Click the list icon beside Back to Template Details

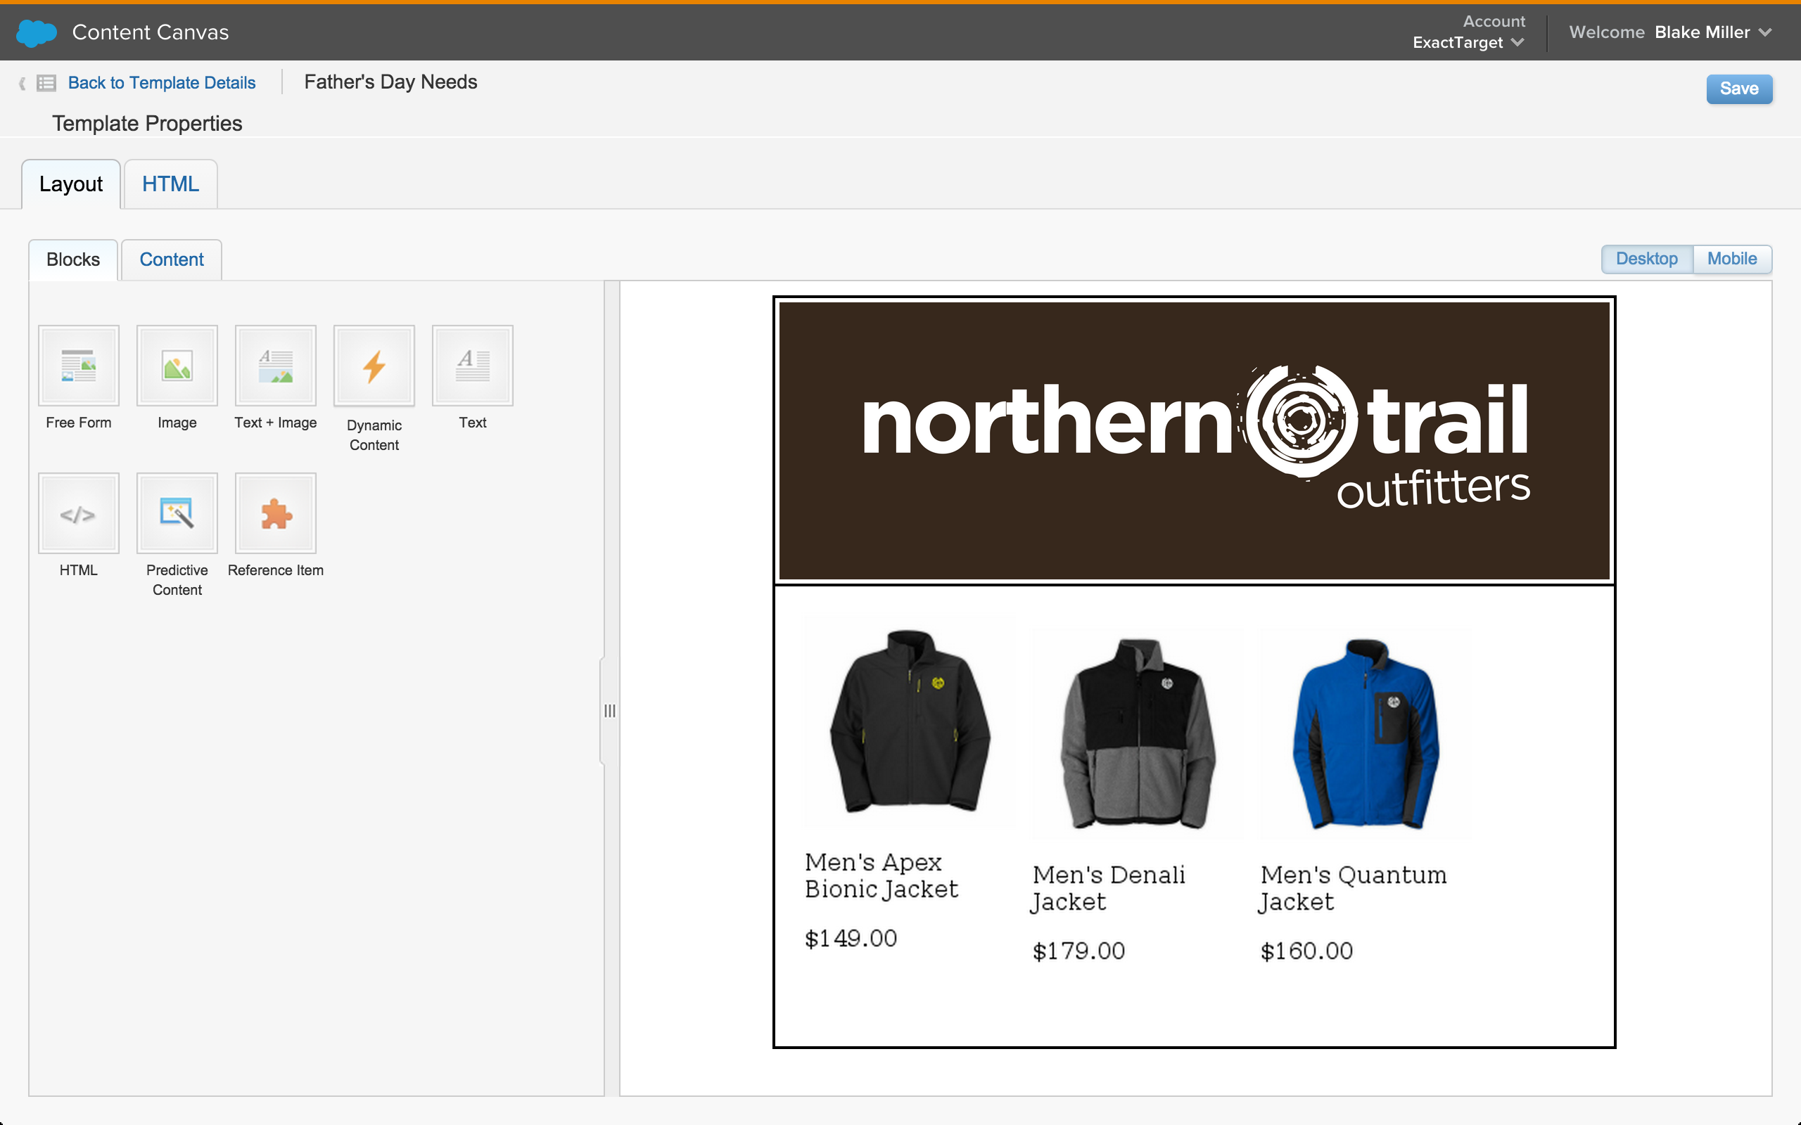point(46,82)
